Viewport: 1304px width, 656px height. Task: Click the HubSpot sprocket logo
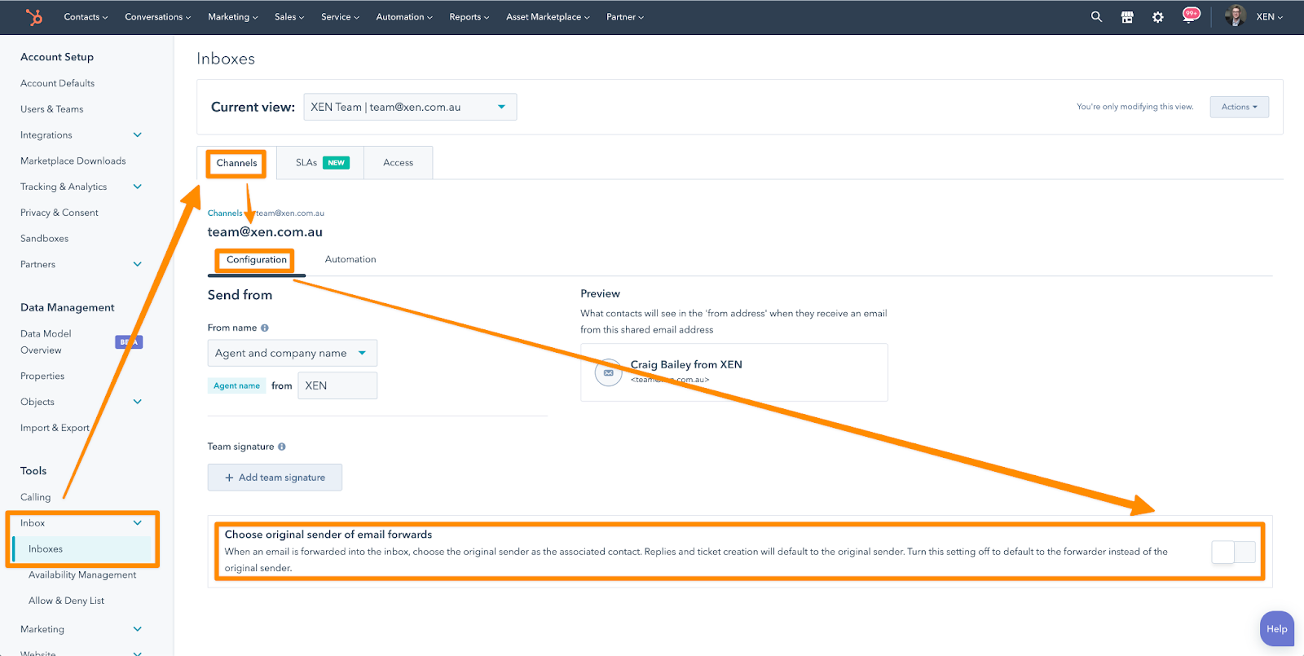click(x=33, y=16)
